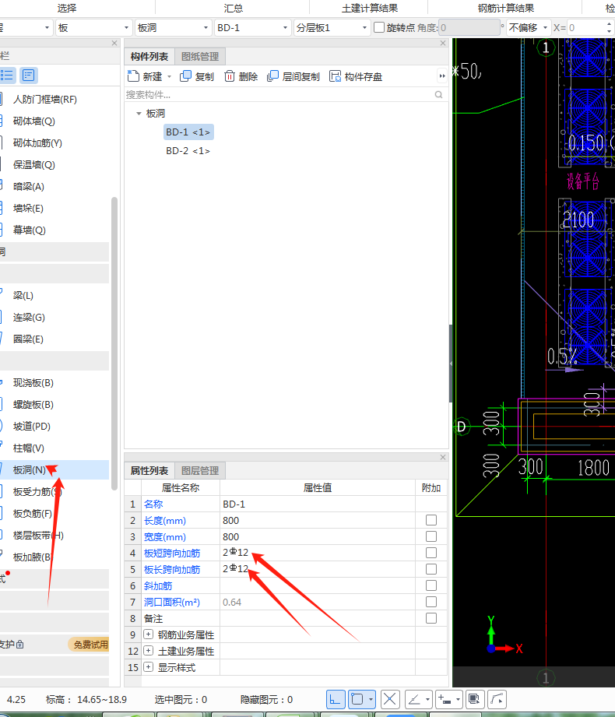Click the 角度 angle input field
The width and height of the screenshot is (615, 717).
pyautogui.click(x=469, y=27)
